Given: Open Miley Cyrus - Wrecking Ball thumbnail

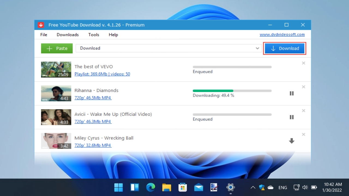Looking at the screenshot, I should [x=56, y=141].
